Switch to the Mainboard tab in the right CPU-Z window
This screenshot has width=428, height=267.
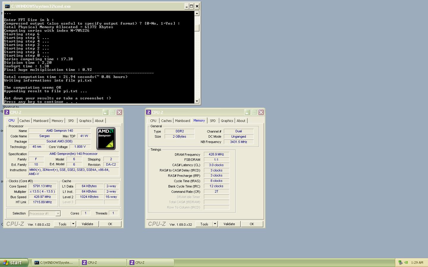[182, 121]
